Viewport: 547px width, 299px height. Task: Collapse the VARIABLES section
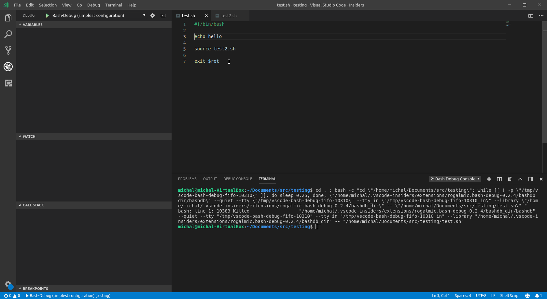(32, 24)
